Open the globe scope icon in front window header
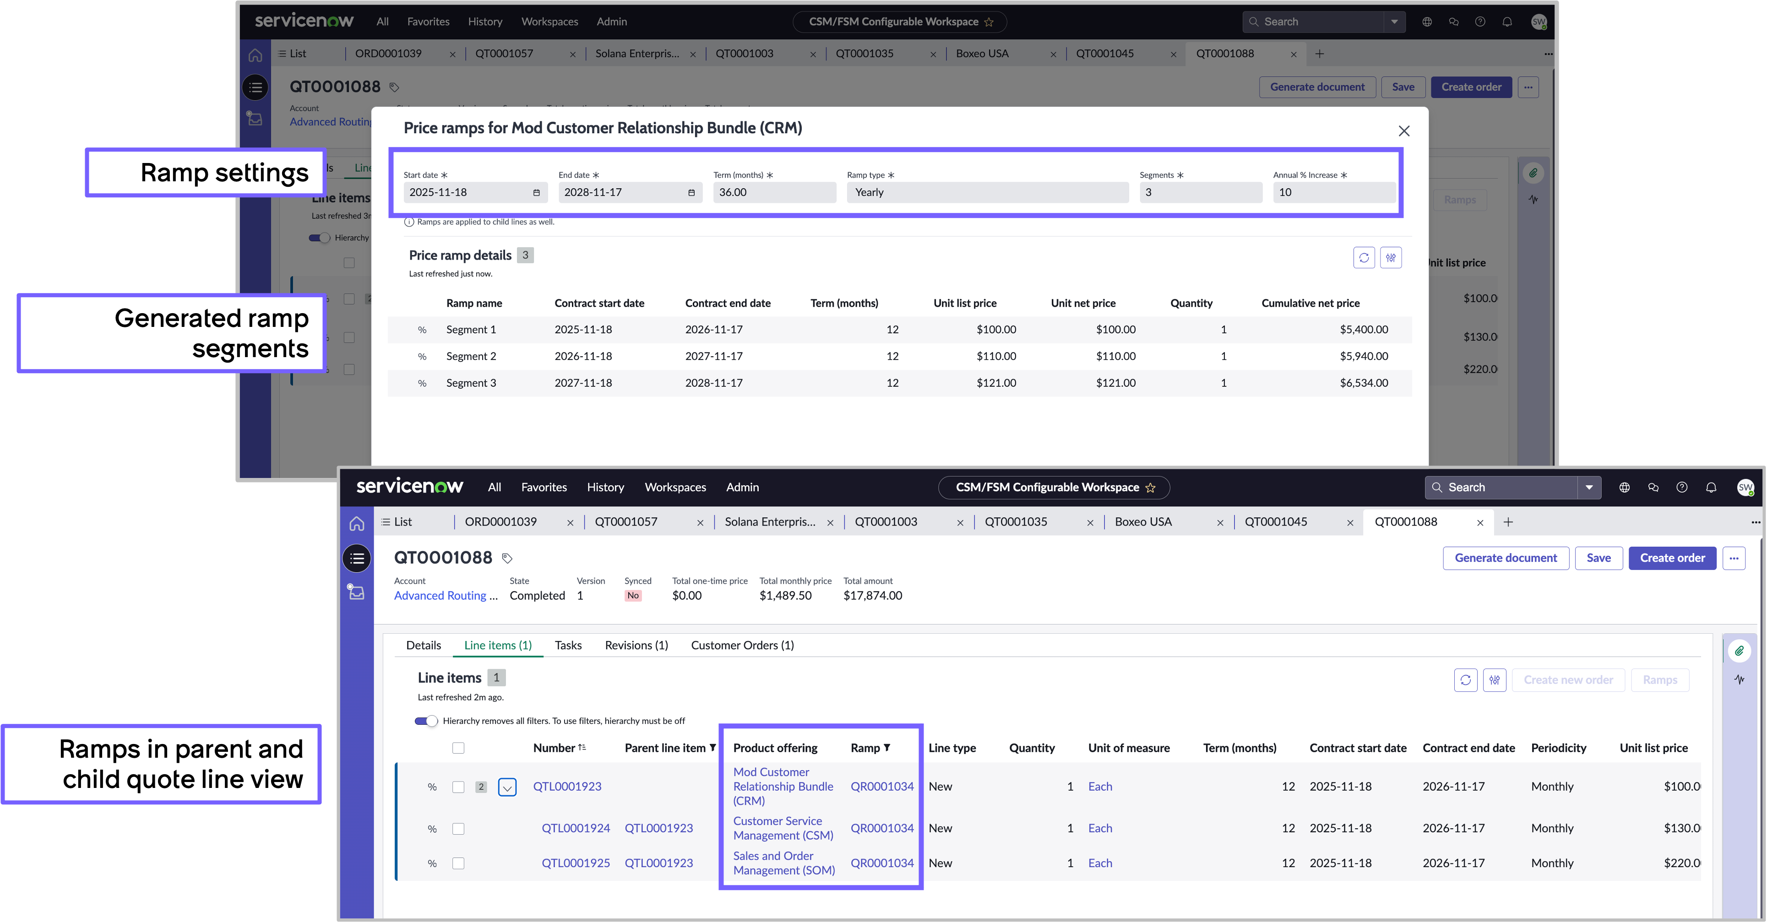 tap(1624, 488)
